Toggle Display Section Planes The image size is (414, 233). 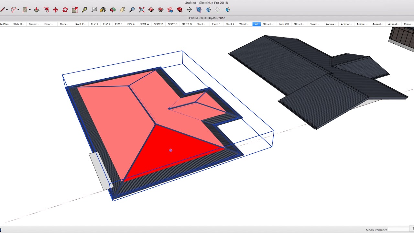point(199,10)
